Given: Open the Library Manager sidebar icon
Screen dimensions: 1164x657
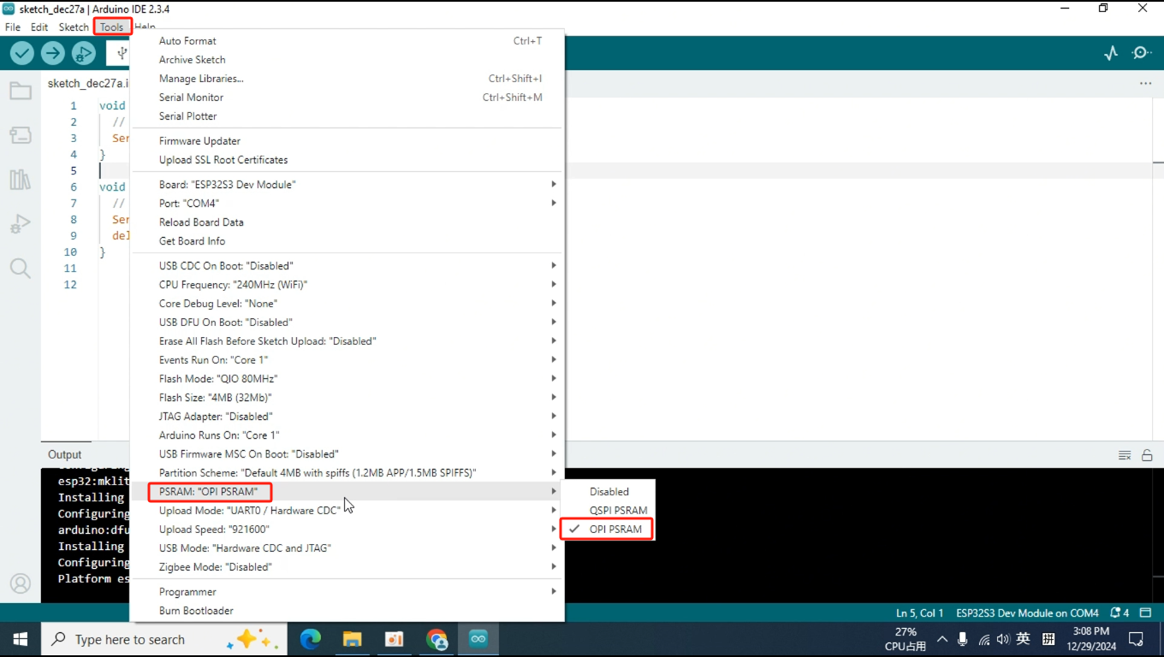Looking at the screenshot, I should [x=21, y=180].
